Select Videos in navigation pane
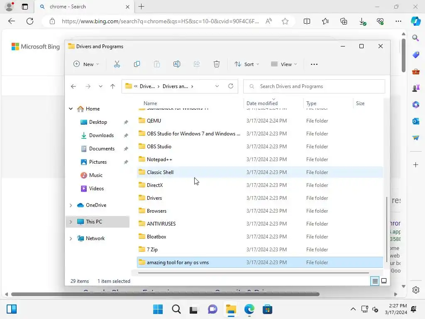 (96, 189)
